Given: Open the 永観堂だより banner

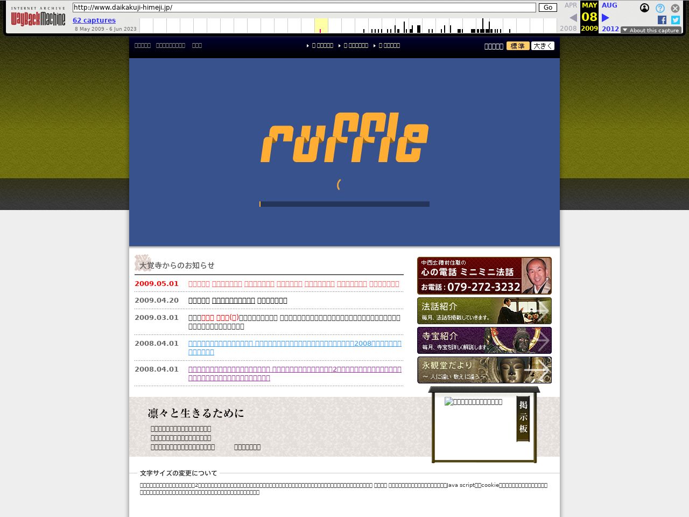Looking at the screenshot, I should pos(484,370).
